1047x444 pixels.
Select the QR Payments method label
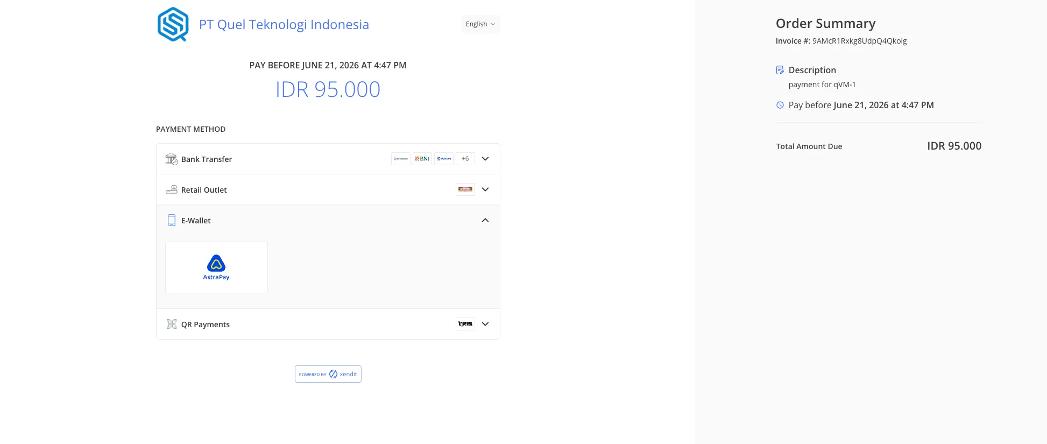pos(206,325)
